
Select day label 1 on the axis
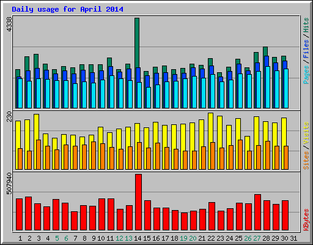click(x=20, y=238)
